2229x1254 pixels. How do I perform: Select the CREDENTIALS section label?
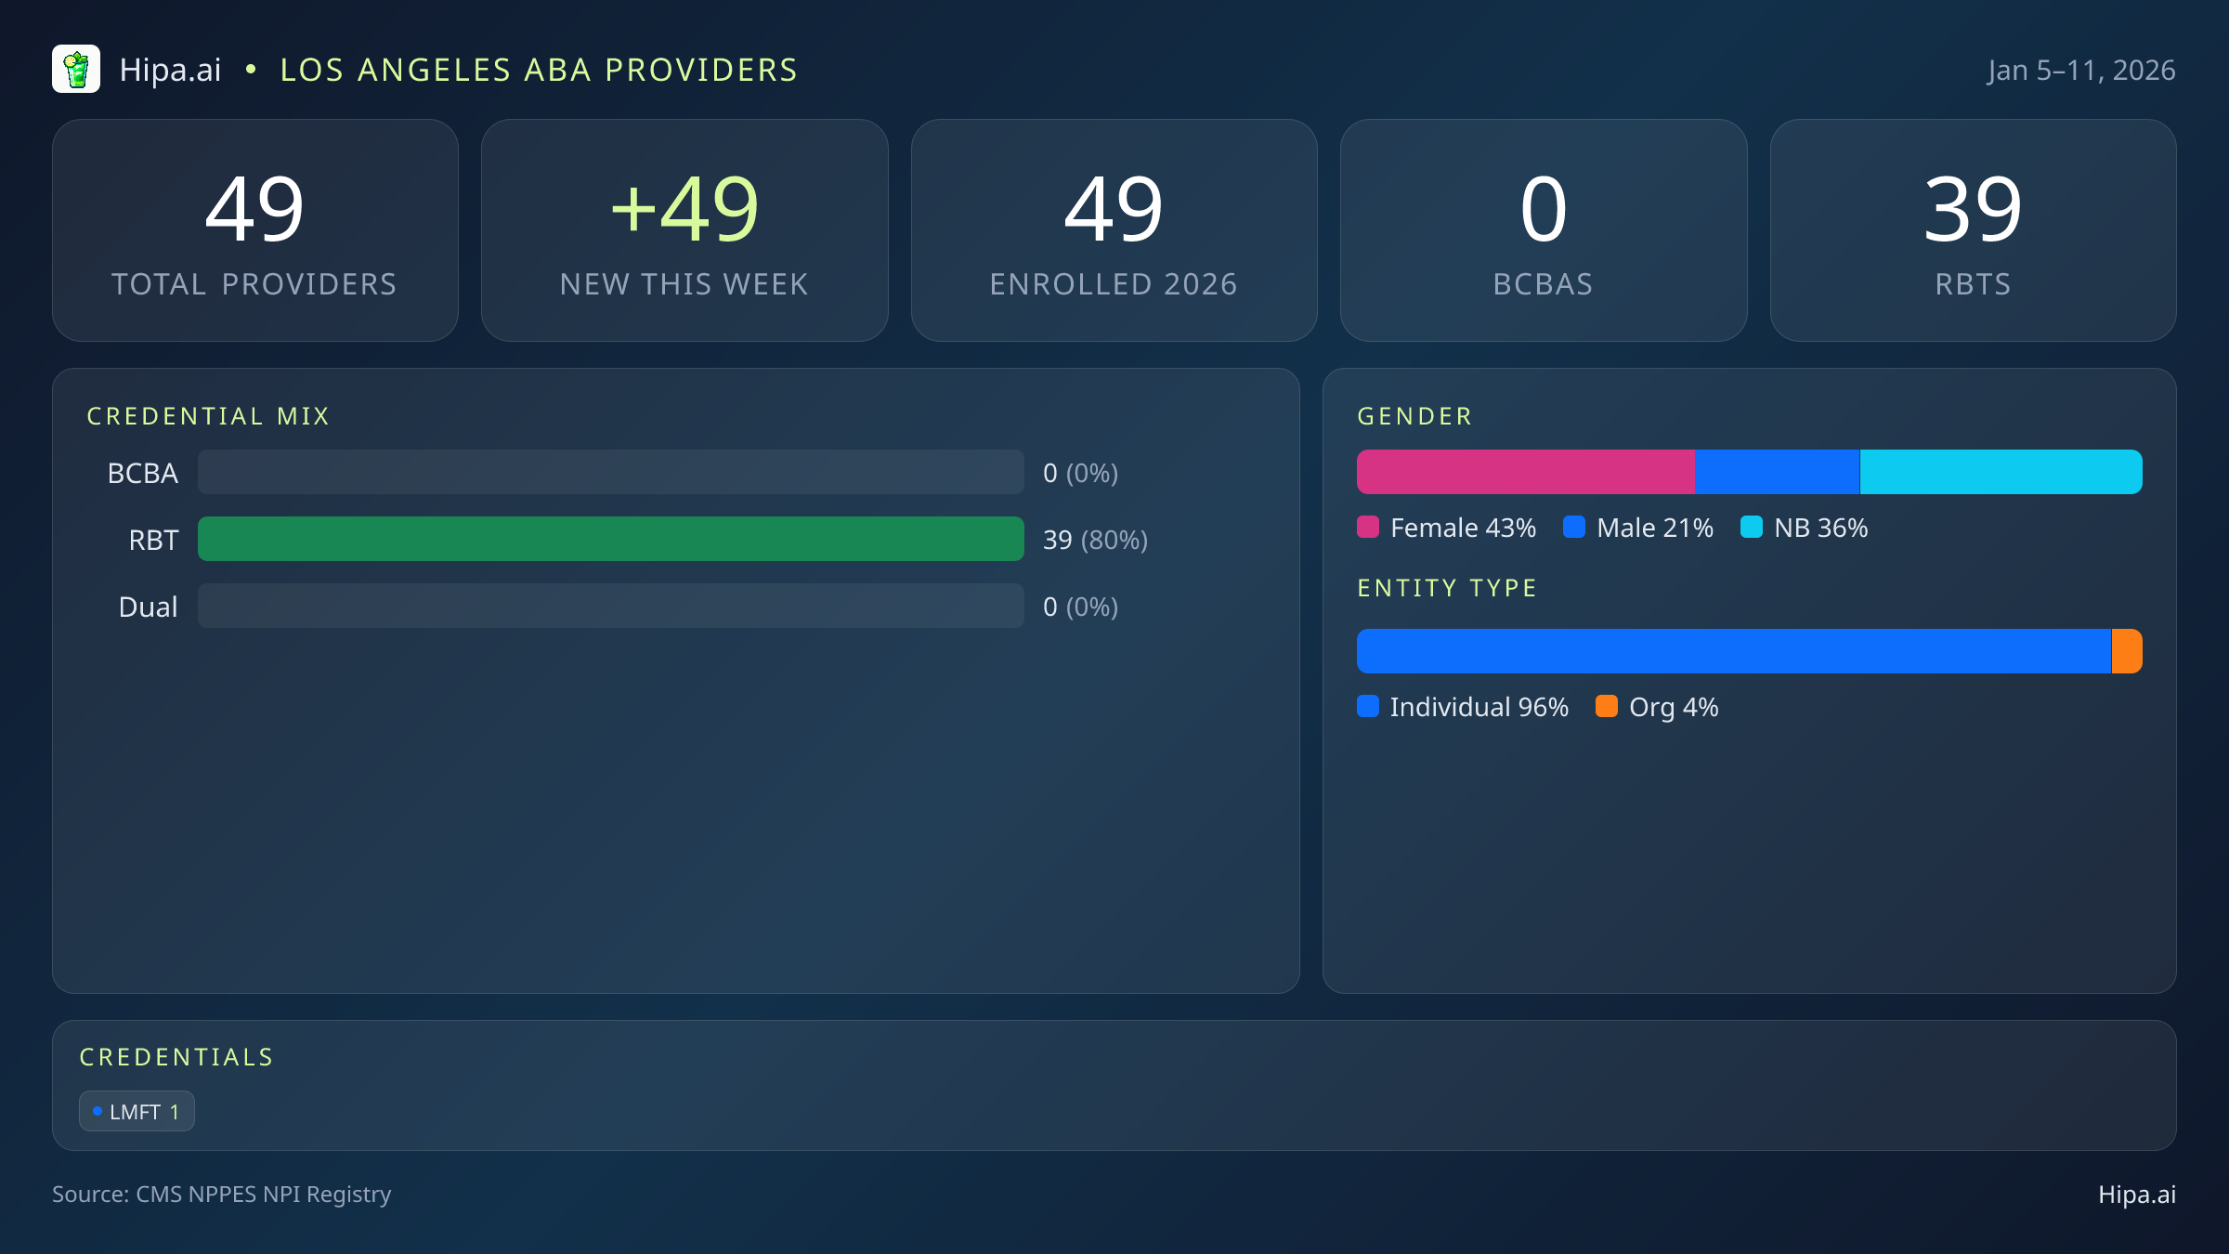(176, 1057)
